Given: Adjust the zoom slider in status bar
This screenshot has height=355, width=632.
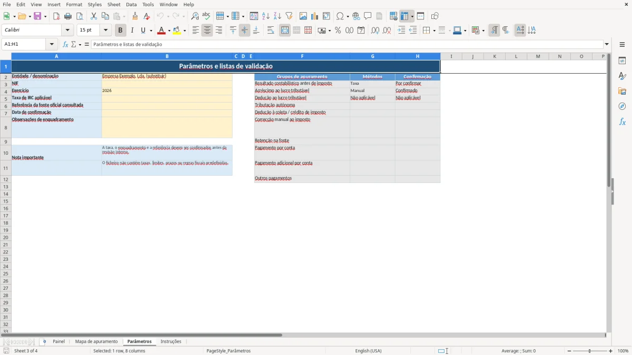Looking at the screenshot, I should (590, 351).
